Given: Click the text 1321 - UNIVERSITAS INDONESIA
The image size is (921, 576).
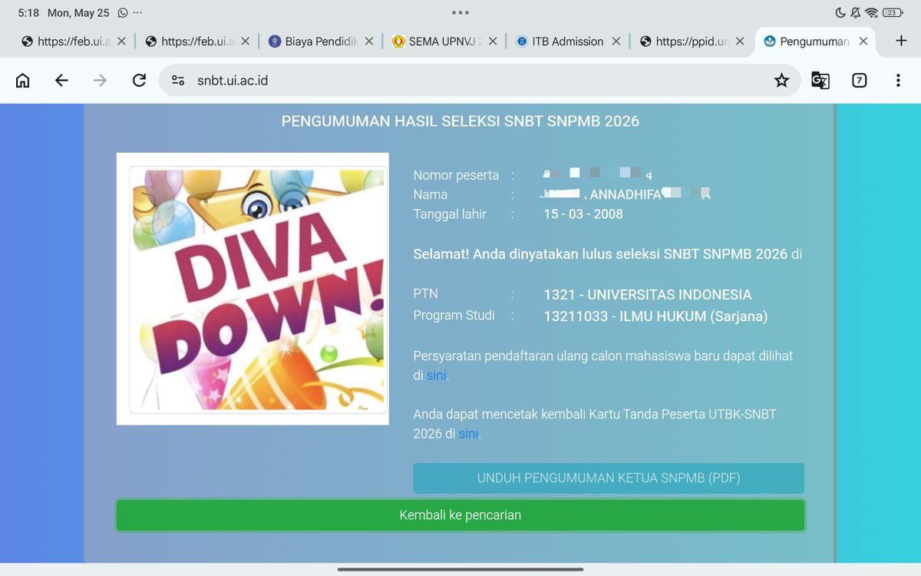Looking at the screenshot, I should (x=648, y=295).
